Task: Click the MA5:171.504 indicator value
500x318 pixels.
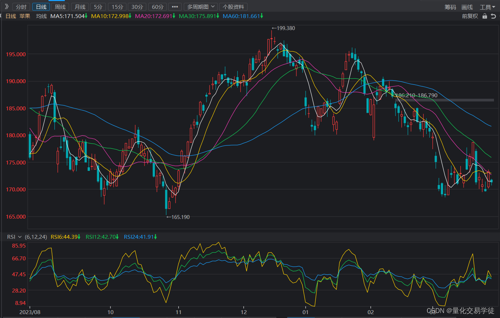Action: click(x=69, y=16)
